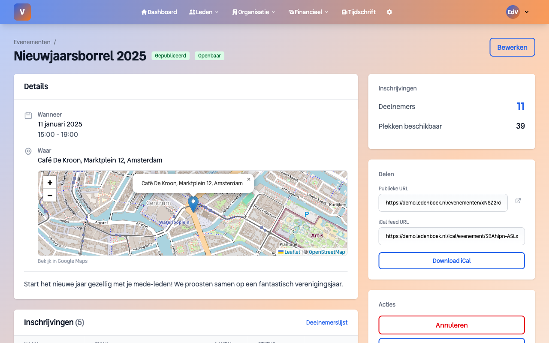The width and height of the screenshot is (549, 343).
Task: Close the map location popup
Action: coord(249,179)
